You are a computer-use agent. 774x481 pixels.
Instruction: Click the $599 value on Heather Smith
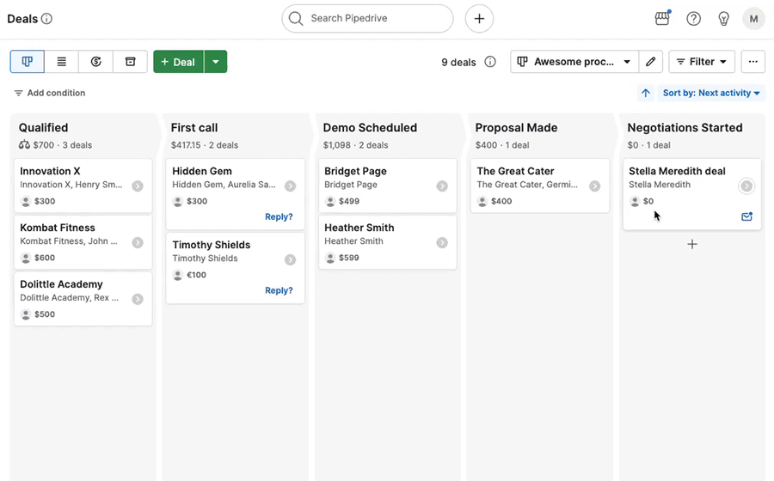tap(349, 258)
